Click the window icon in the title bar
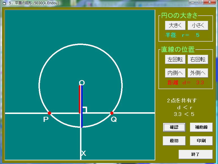 4,3
